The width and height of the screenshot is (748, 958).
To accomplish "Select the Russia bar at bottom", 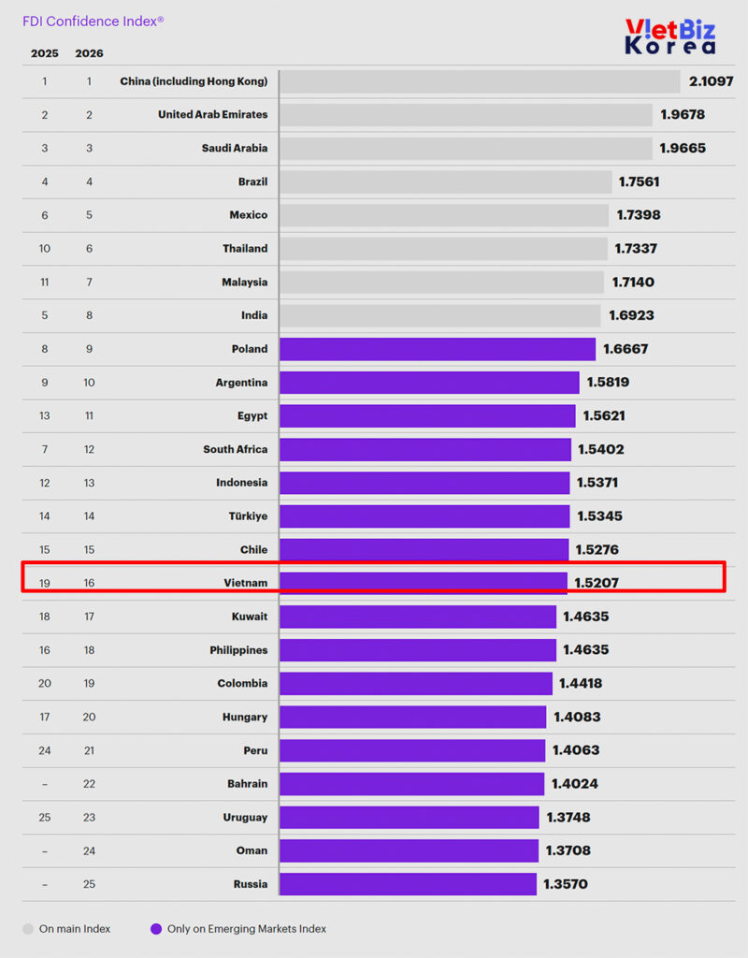I will 408,884.
